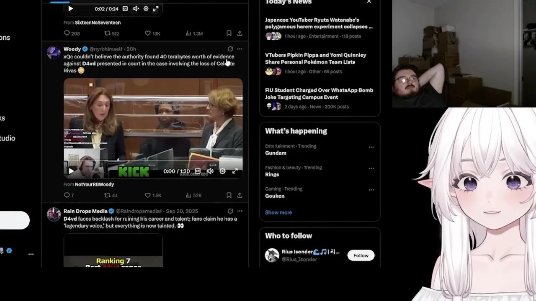This screenshot has width=536, height=301.
Task: View Woody's post analytics of 52K
Action: (193, 195)
